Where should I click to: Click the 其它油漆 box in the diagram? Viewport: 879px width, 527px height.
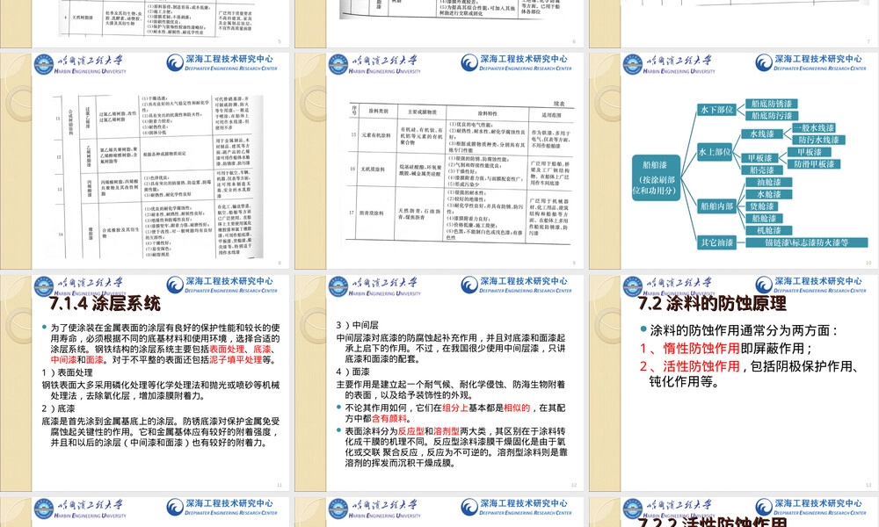pos(716,242)
